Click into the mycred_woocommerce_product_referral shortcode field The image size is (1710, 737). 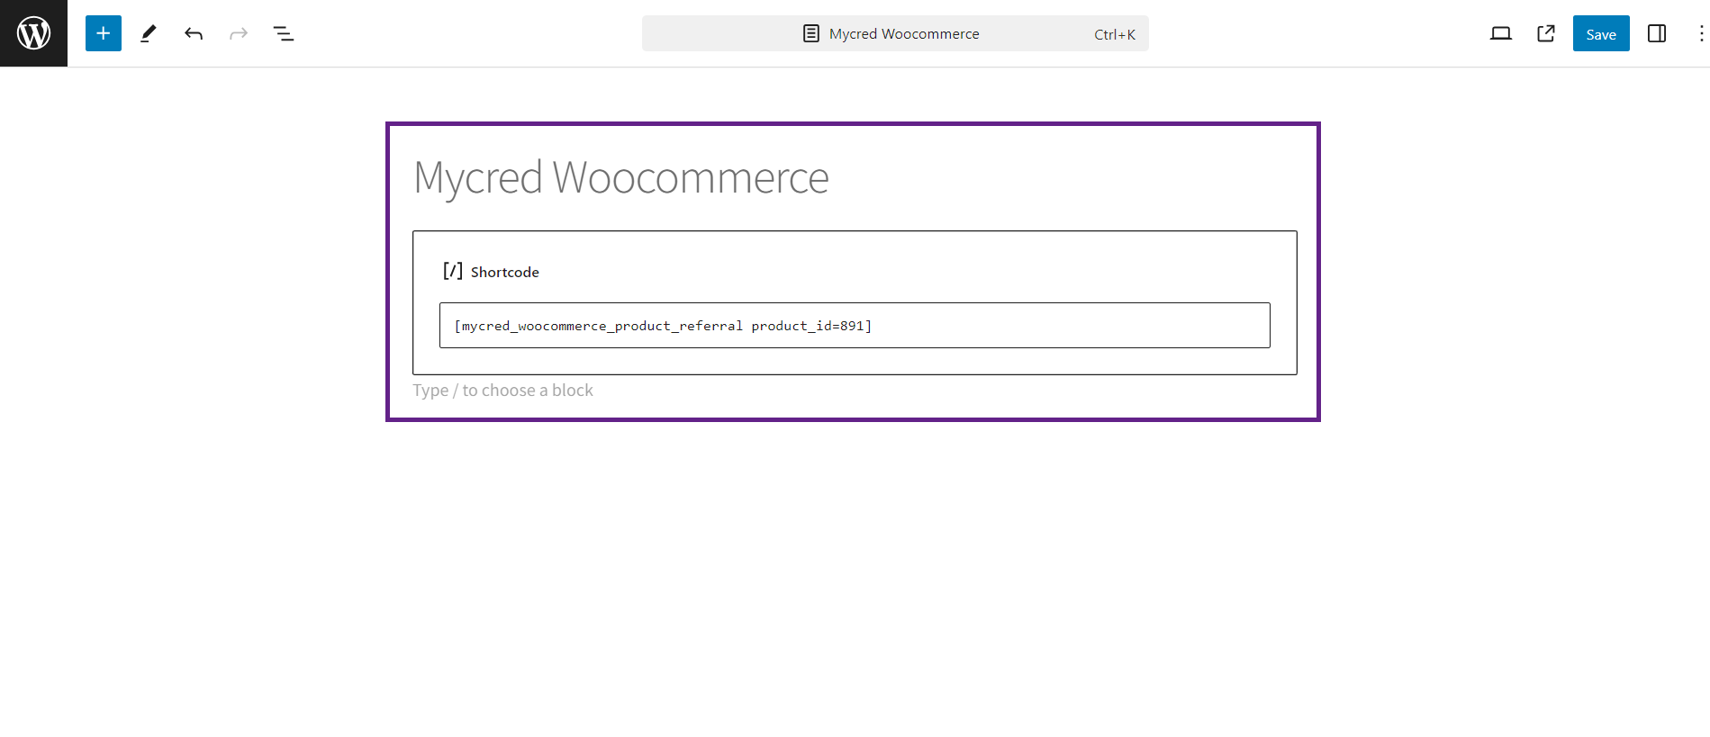coord(854,325)
